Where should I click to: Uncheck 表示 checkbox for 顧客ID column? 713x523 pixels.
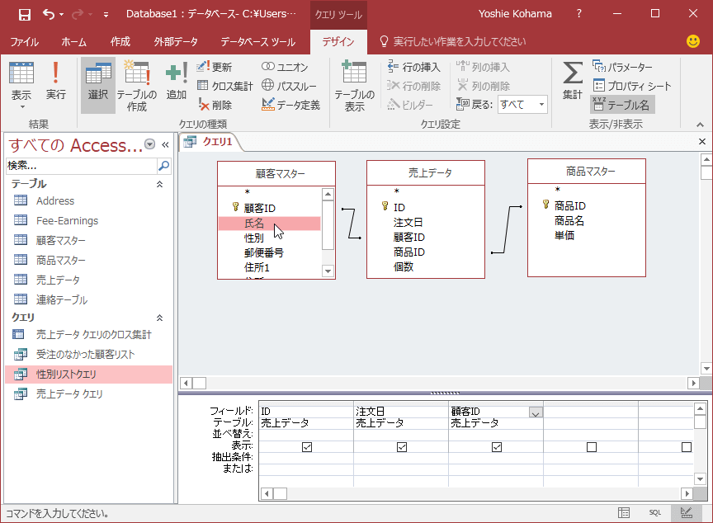(497, 447)
